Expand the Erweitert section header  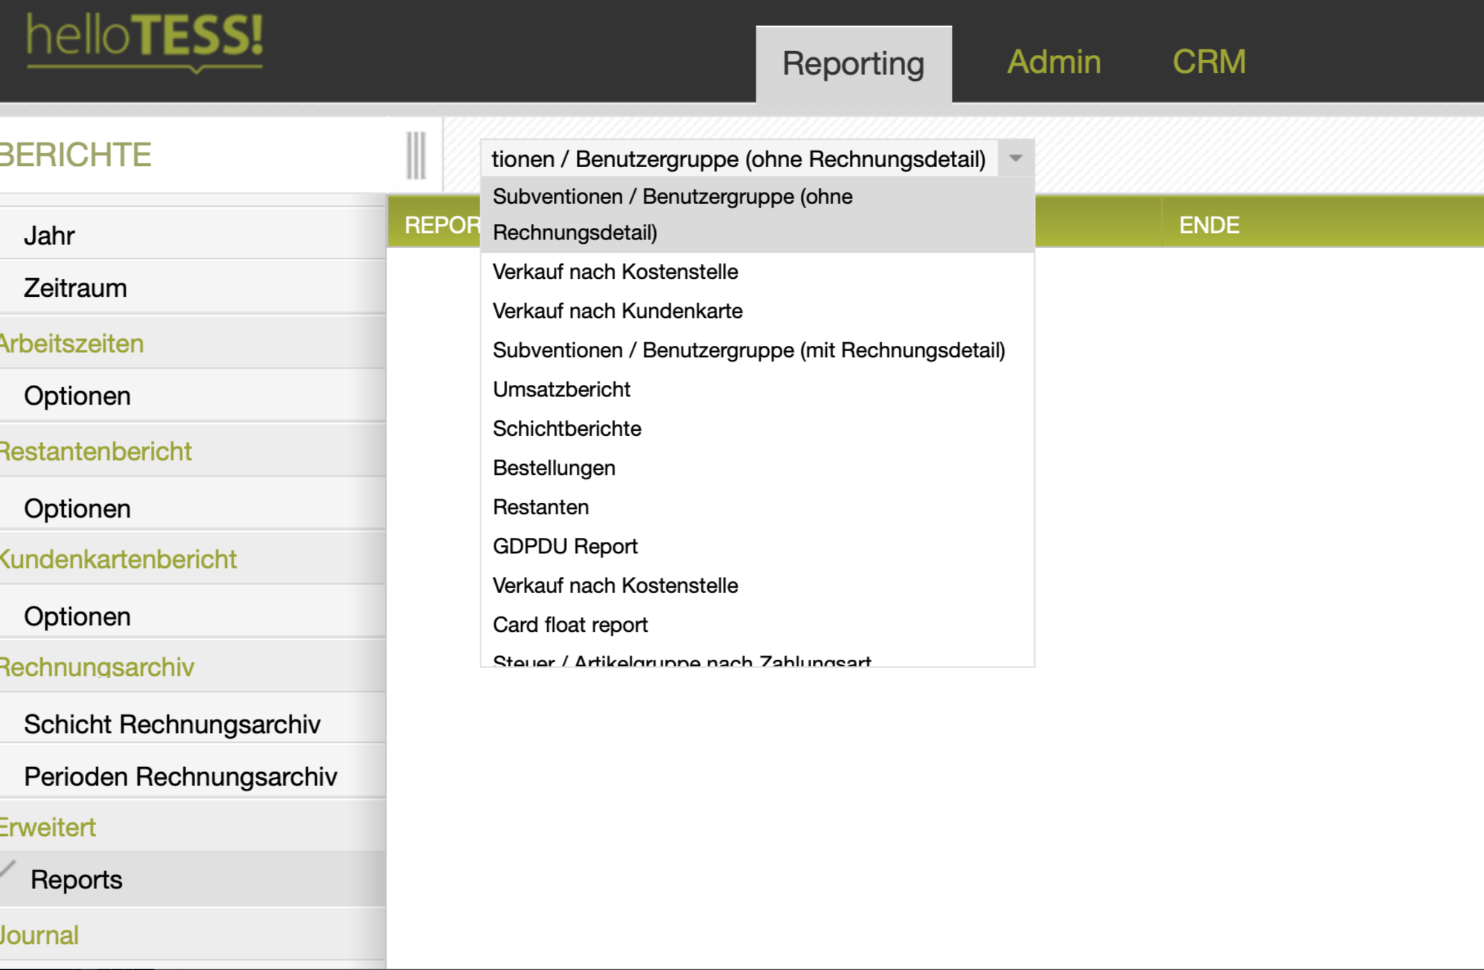click(x=193, y=827)
